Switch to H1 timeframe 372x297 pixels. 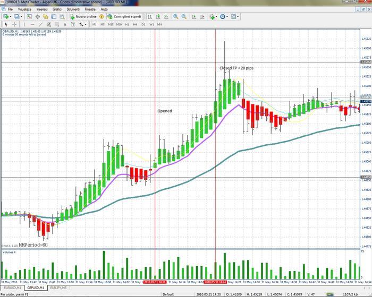127,24
